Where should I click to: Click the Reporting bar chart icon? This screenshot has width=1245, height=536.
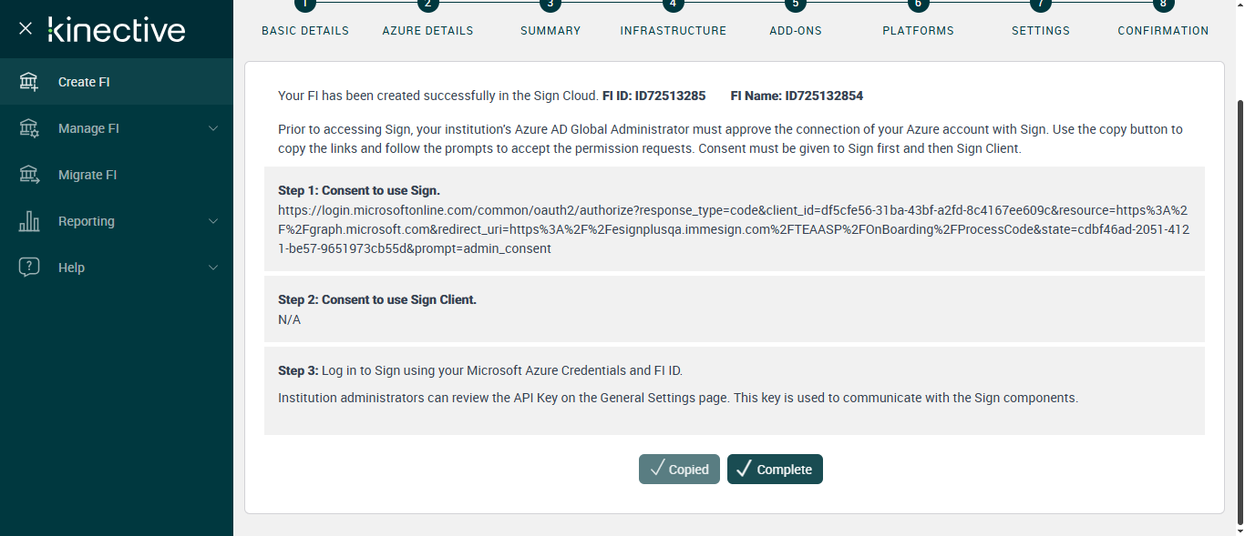coord(29,221)
